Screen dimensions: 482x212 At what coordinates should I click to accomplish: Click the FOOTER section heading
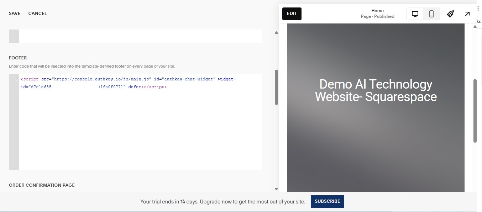18,58
